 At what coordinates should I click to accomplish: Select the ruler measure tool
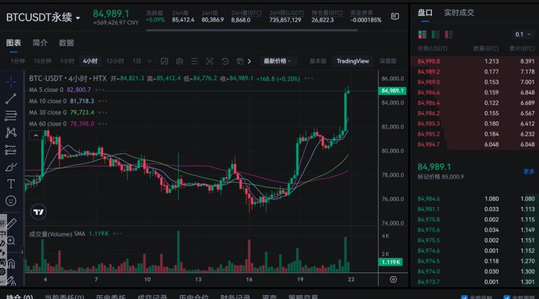click(x=11, y=224)
